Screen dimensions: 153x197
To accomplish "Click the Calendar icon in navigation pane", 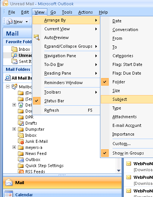I will 9,194.
